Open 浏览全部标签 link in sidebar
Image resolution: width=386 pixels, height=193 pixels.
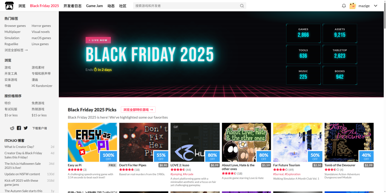click(16, 50)
